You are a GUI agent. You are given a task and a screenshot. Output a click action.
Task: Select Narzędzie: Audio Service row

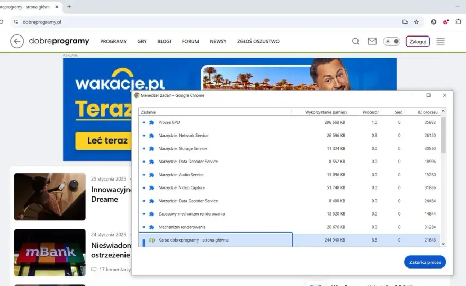click(x=289, y=175)
